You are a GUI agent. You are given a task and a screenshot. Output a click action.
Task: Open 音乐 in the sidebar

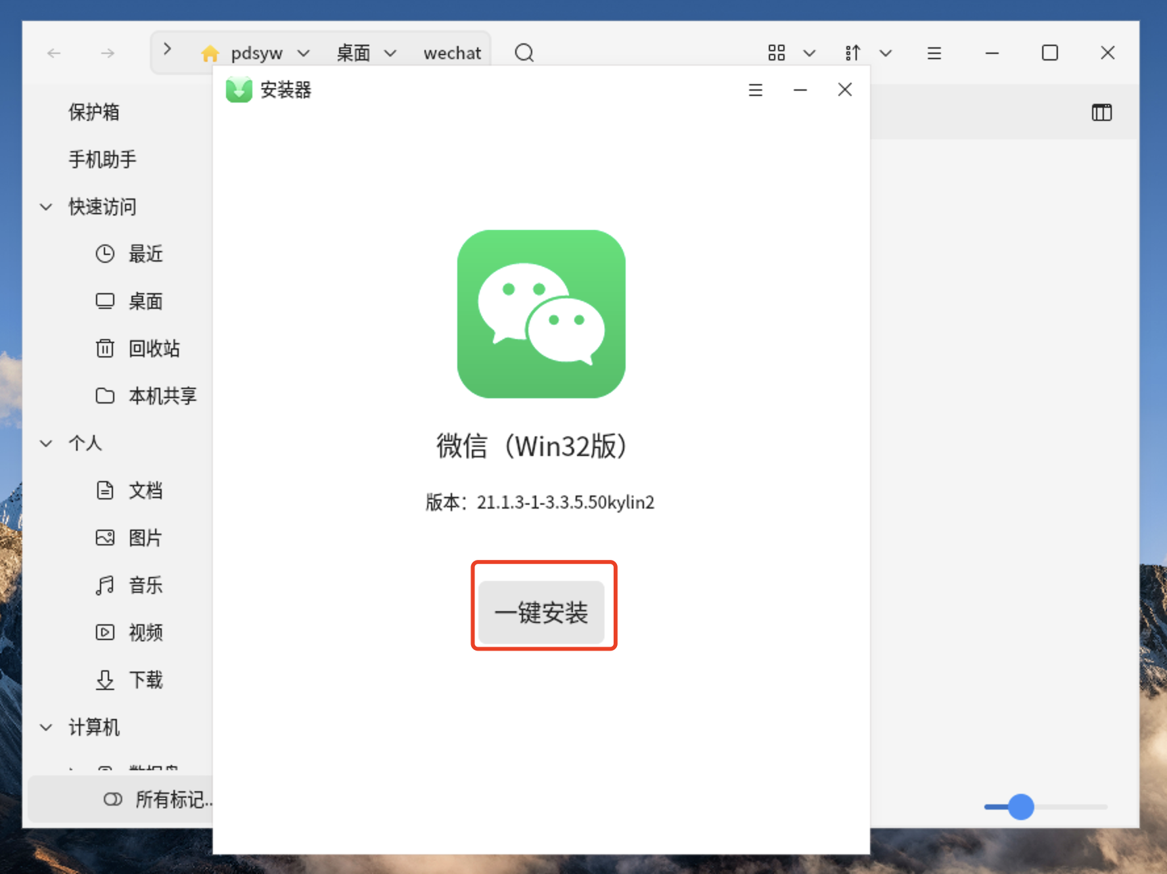(x=146, y=585)
